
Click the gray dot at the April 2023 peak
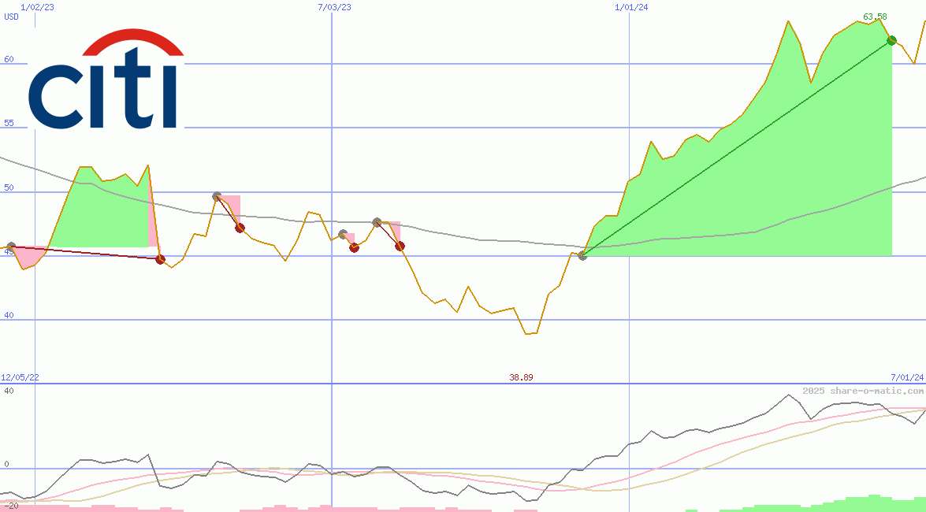pos(215,195)
